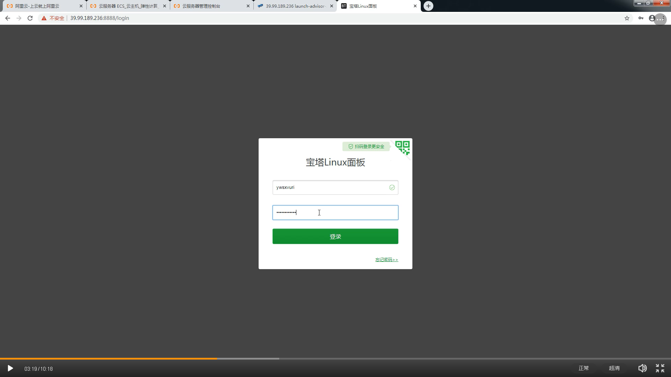
Task: Close the 云服务器 ECS tab
Action: 165,6
